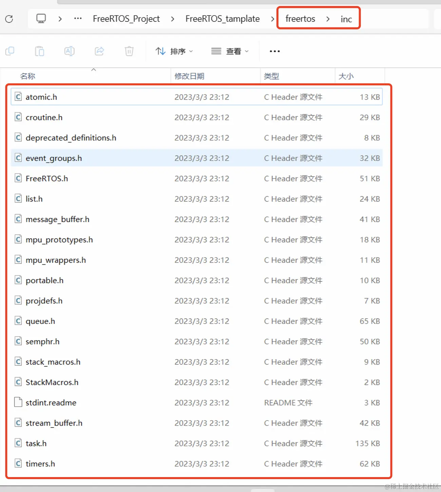Select the file name message_buffer.h
Image resolution: width=441 pixels, height=492 pixels.
pos(58,220)
